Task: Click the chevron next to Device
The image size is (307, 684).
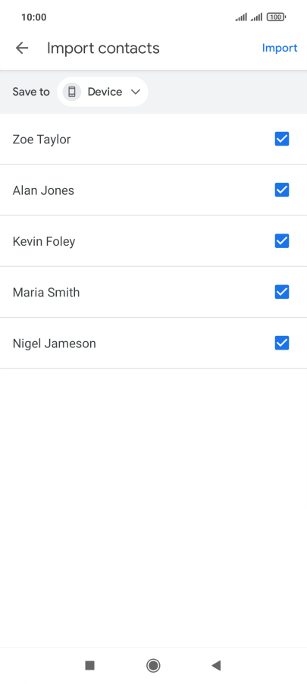Action: click(x=136, y=92)
